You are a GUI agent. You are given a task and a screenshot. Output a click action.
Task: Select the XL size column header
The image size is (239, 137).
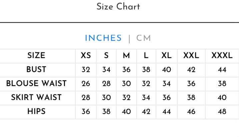[x=166, y=55]
